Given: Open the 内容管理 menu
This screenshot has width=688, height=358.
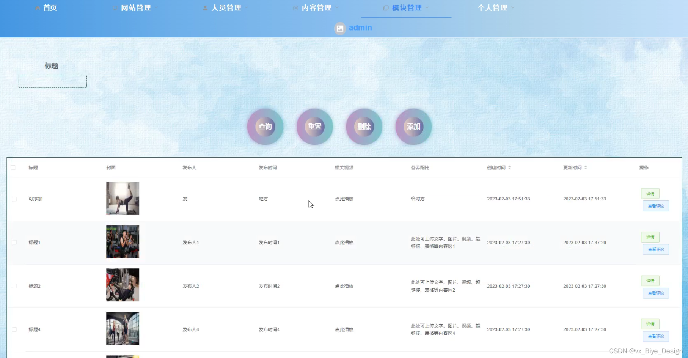Looking at the screenshot, I should [x=316, y=8].
